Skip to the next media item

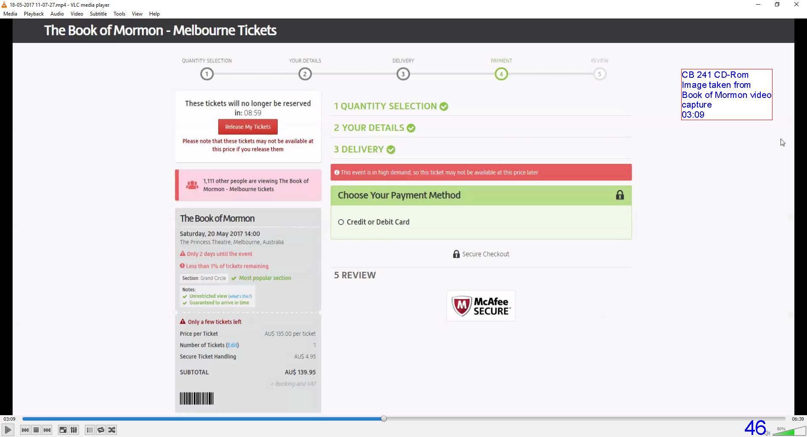point(47,430)
